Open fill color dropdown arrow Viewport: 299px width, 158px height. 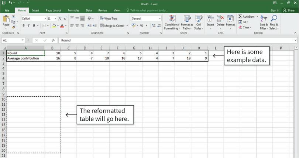click(58, 25)
